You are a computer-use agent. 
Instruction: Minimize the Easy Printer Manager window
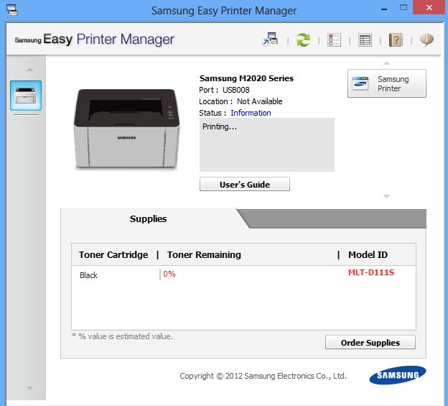(384, 9)
